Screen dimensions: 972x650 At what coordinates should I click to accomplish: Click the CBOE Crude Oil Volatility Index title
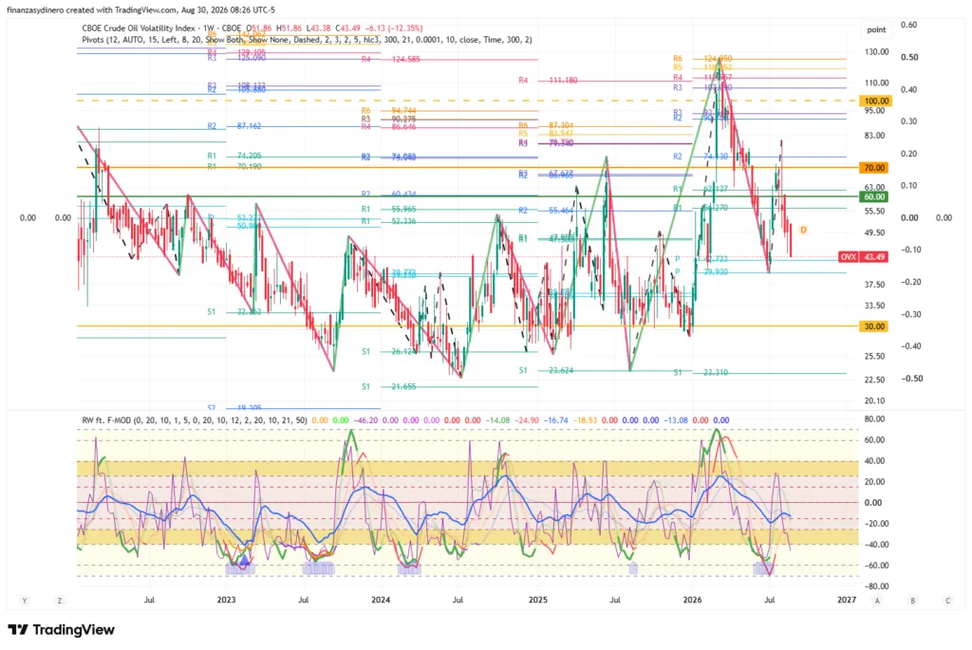[140, 28]
